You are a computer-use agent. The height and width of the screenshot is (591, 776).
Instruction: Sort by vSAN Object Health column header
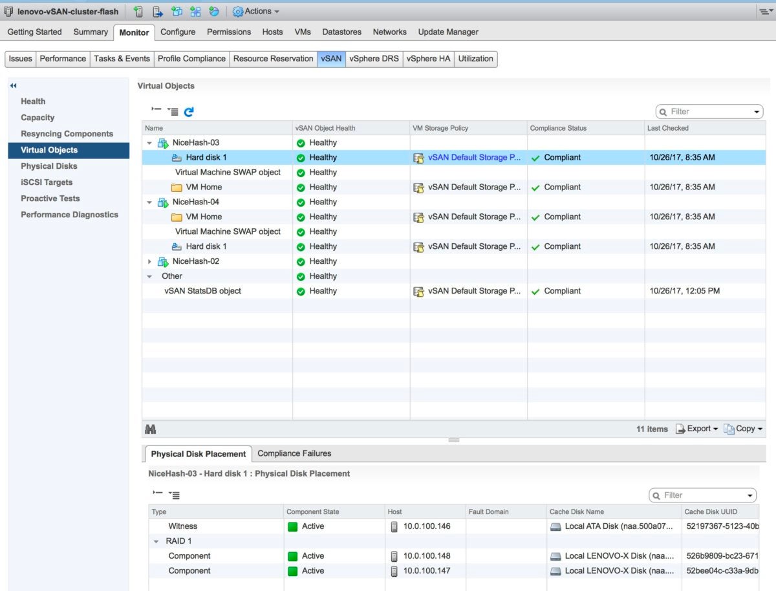coord(351,128)
